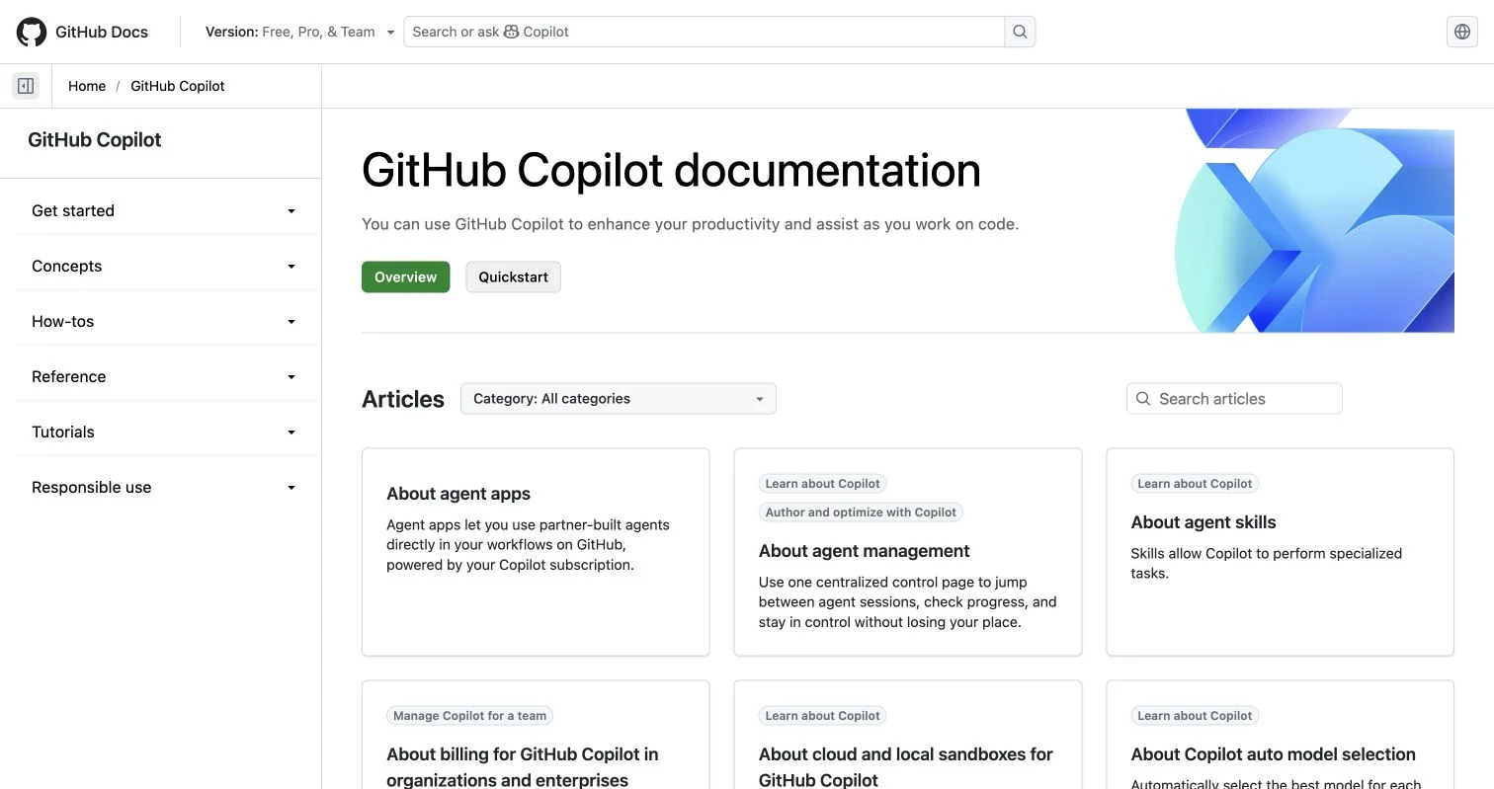This screenshot has height=789, width=1494.
Task: Click GitHub Copilot in the breadcrumb
Action: (178, 86)
